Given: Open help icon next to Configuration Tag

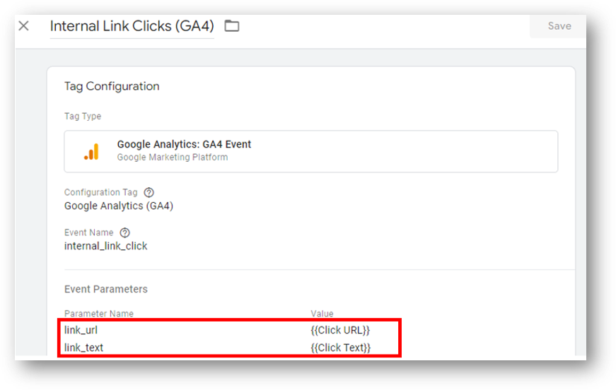Looking at the screenshot, I should click(149, 193).
